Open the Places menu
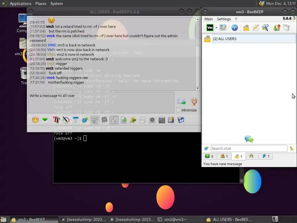Viewport: 297px width, 223px height. click(41, 3)
